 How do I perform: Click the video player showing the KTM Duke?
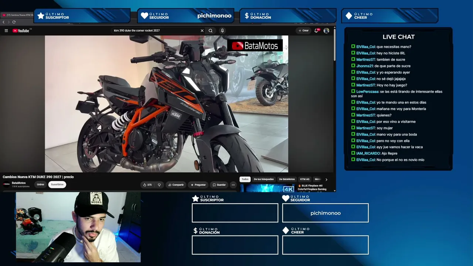[166, 104]
